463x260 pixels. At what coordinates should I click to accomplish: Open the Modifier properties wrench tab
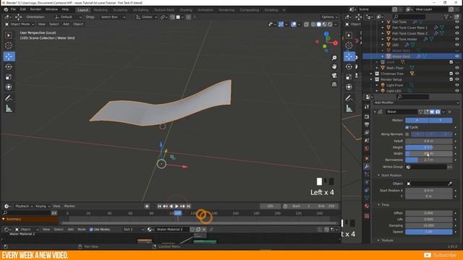pyautogui.click(x=367, y=166)
